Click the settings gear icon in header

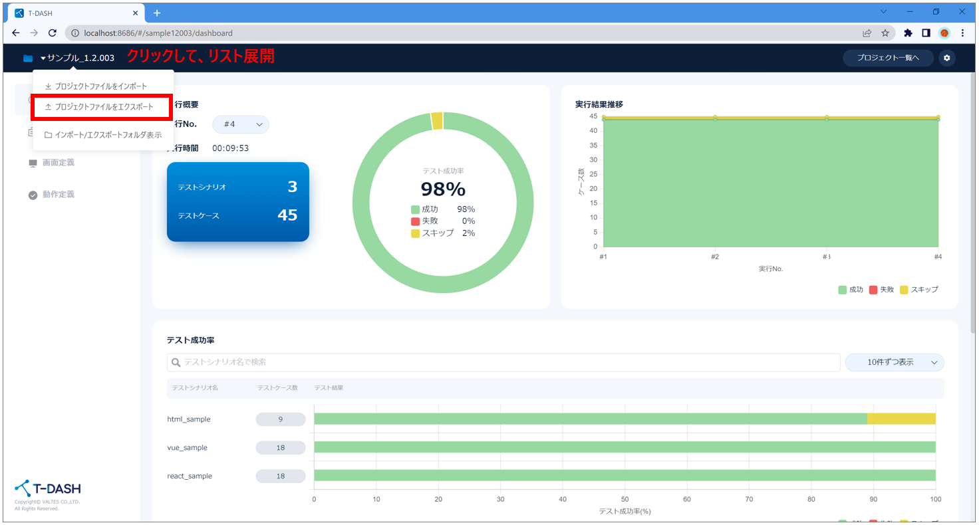point(946,58)
